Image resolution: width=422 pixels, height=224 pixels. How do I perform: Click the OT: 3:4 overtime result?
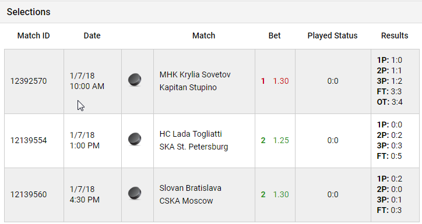click(390, 102)
